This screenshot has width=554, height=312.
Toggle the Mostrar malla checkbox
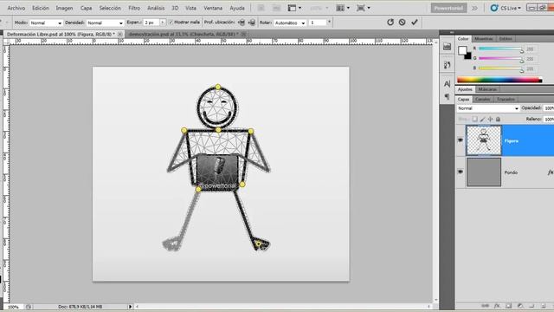click(x=171, y=23)
